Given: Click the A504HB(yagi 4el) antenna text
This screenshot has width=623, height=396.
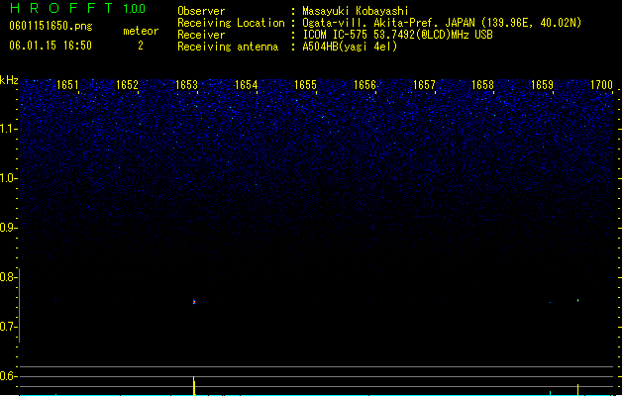Looking at the screenshot, I should [350, 47].
